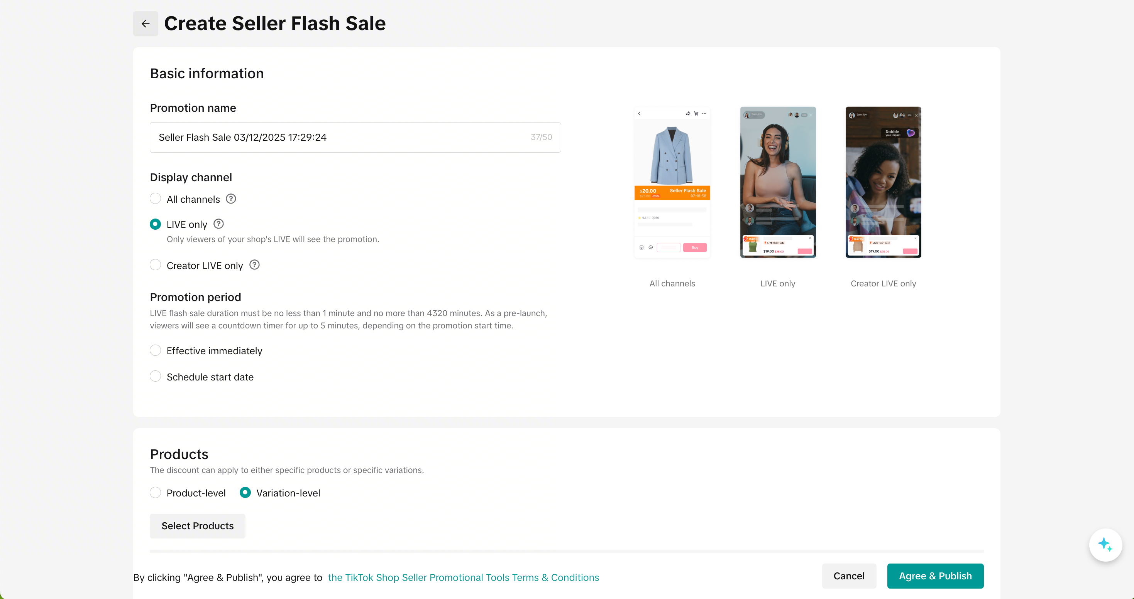Image resolution: width=1134 pixels, height=599 pixels.
Task: Select Product-level discount option
Action: tap(156, 492)
